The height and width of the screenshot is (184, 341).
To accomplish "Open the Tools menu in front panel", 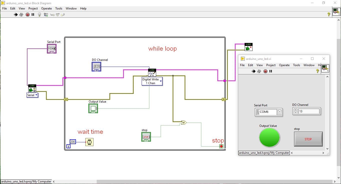I will [296, 65].
